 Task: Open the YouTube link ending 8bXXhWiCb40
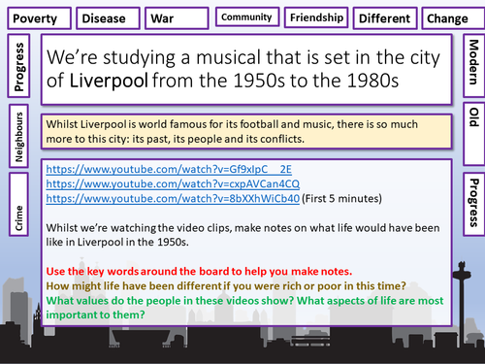[173, 198]
